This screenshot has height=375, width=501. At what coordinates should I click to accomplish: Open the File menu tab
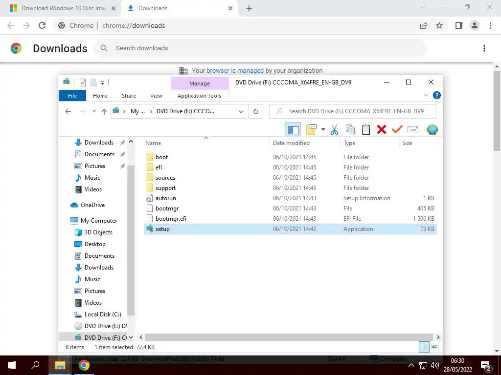(72, 96)
